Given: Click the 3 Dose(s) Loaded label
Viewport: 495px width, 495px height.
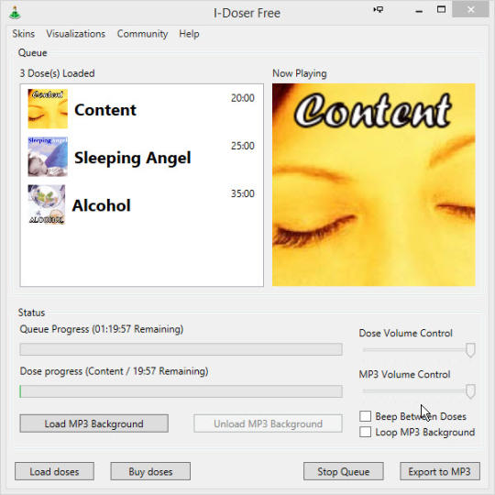Looking at the screenshot, I should pyautogui.click(x=57, y=73).
